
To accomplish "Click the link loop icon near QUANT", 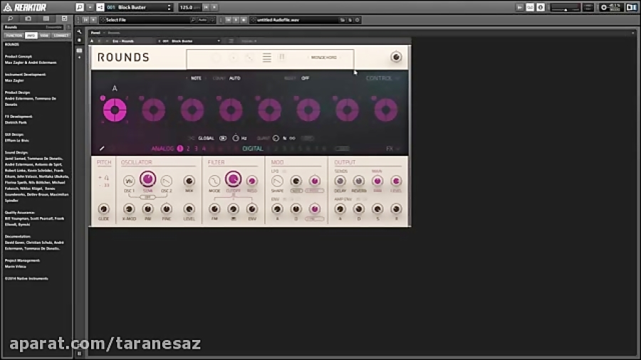I will click(x=292, y=138).
